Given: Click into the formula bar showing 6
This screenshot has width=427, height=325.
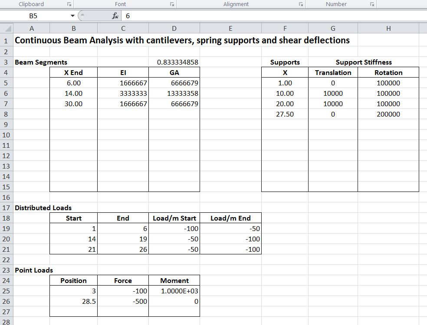Looking at the screenshot, I should coord(260,16).
